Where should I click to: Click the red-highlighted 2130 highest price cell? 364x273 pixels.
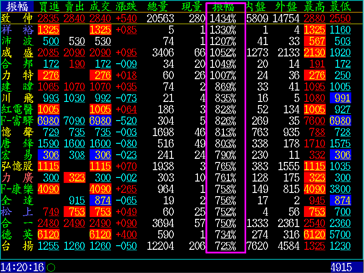315,52
